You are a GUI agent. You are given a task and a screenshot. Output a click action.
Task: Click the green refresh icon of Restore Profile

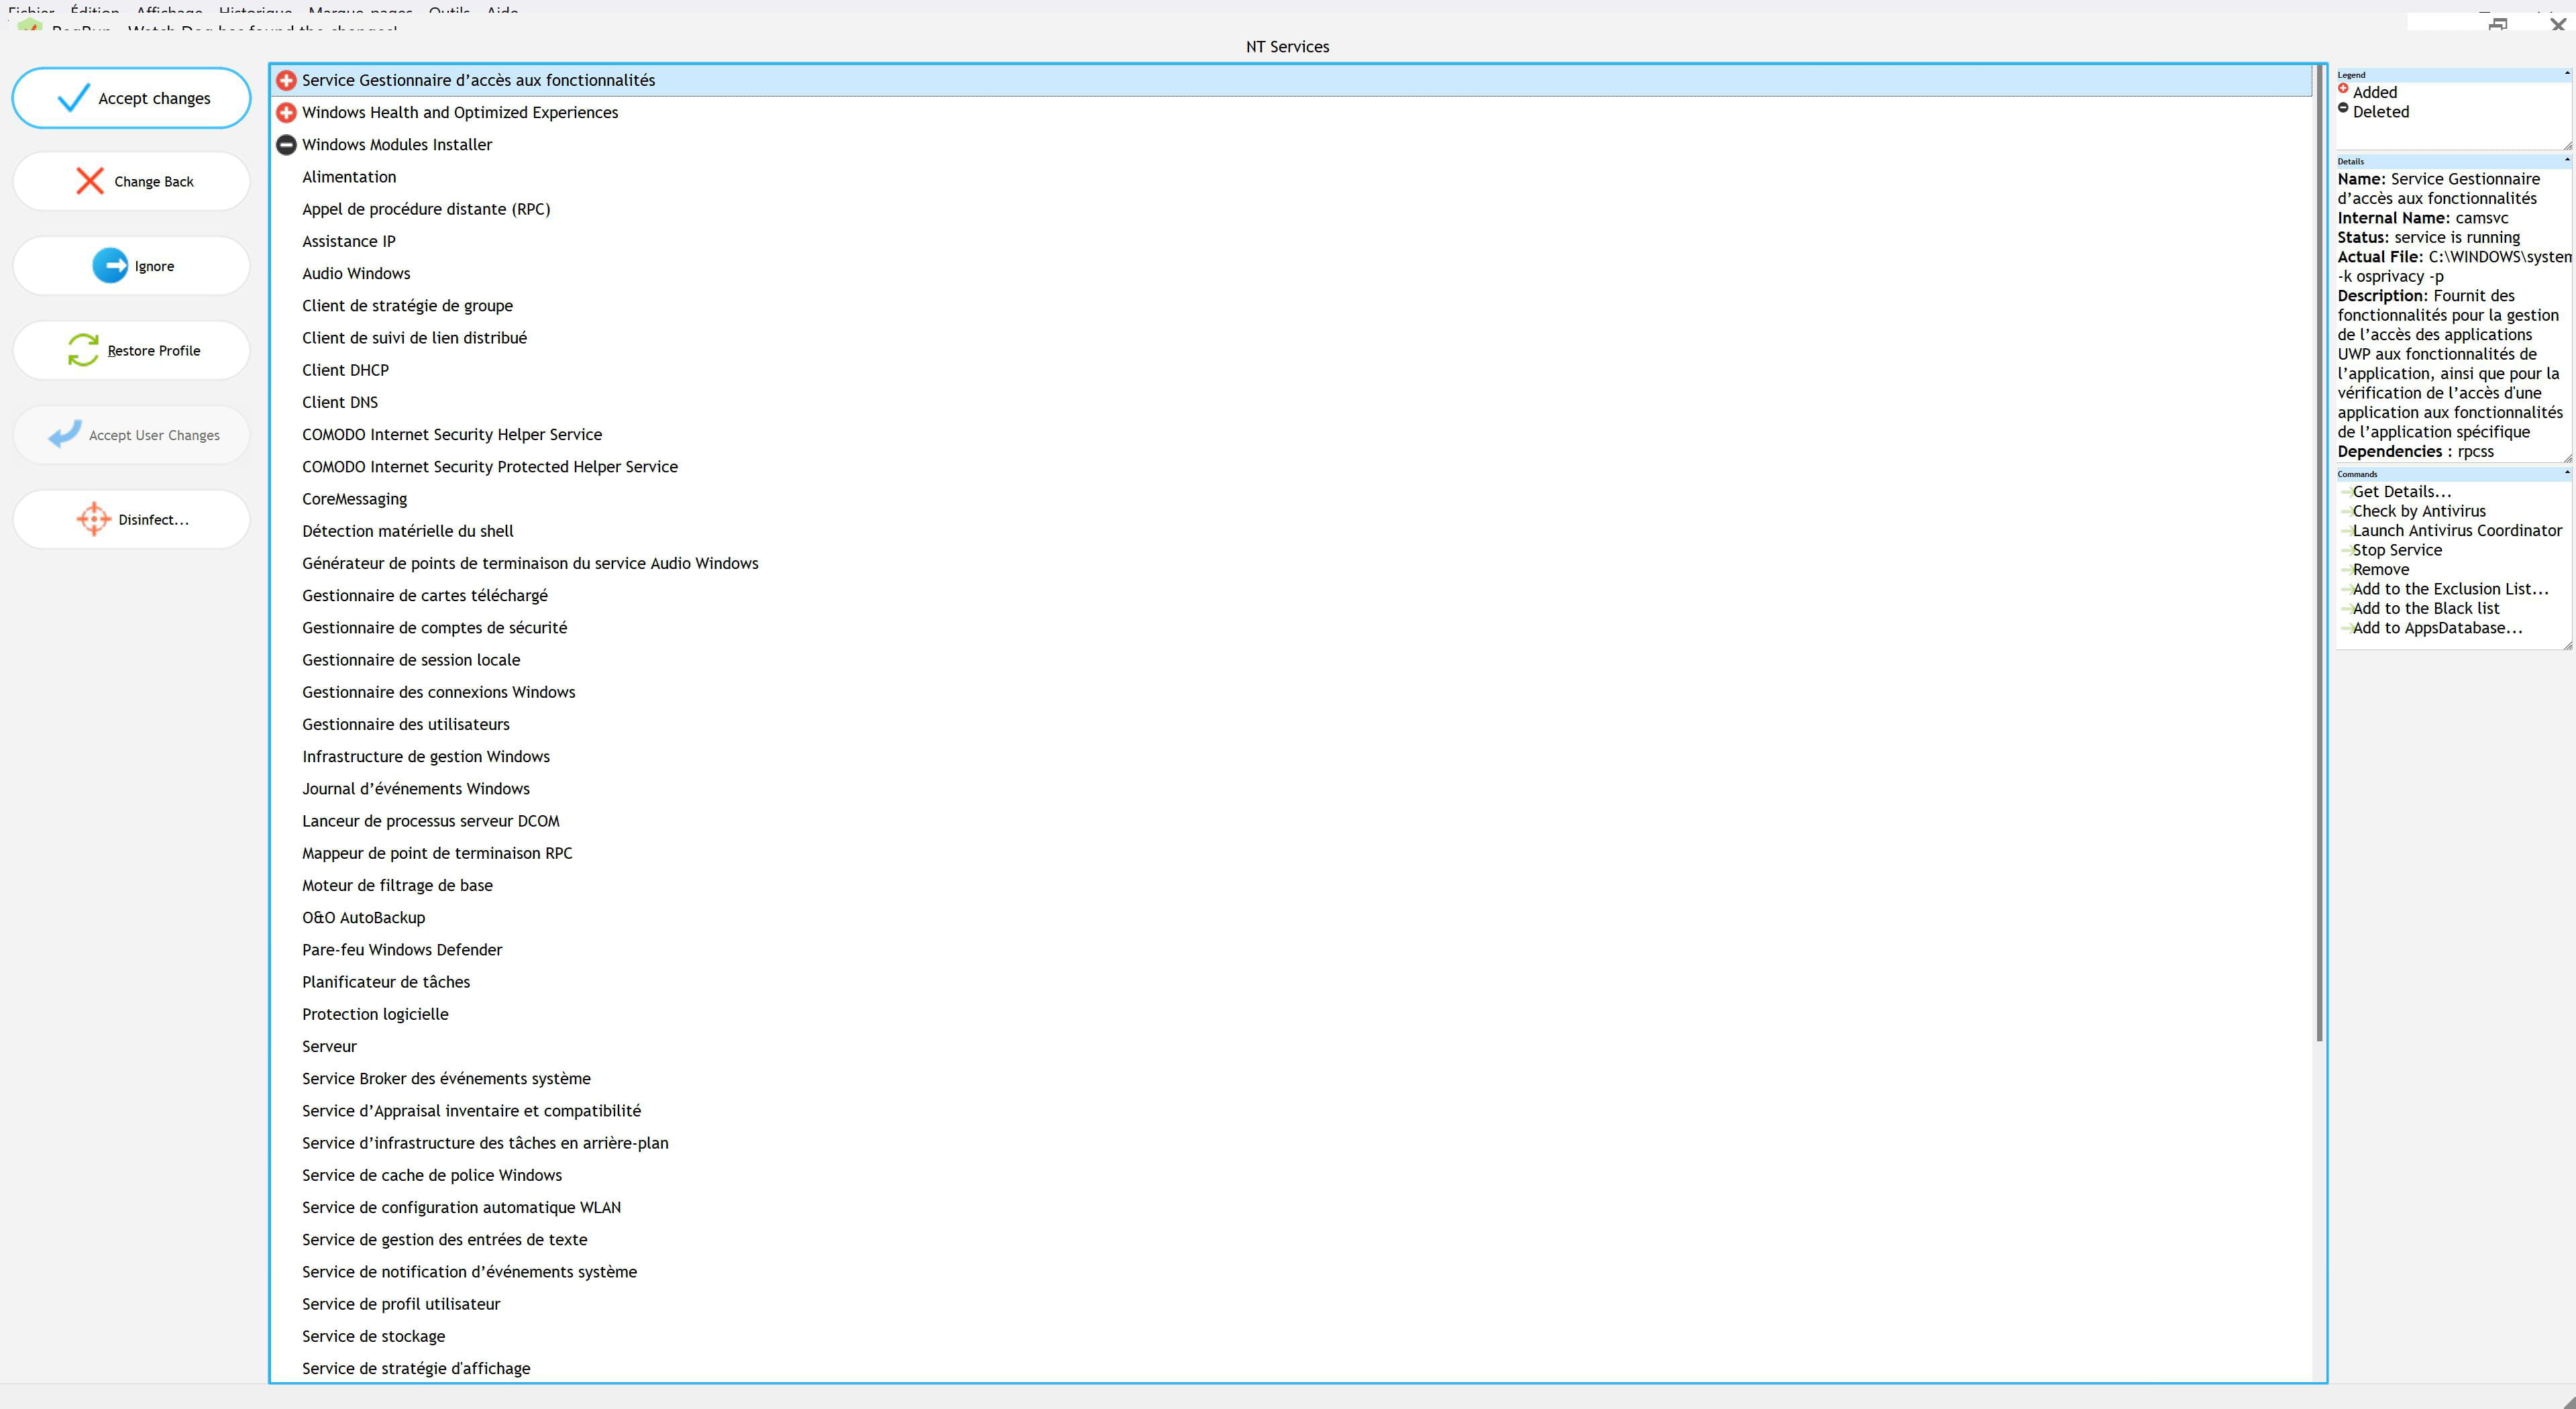(x=83, y=350)
